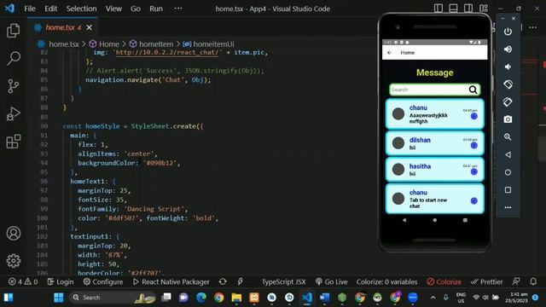Screen dimensions: 546x307
Task: Open the Search view in activity bar
Action: pos(14,58)
